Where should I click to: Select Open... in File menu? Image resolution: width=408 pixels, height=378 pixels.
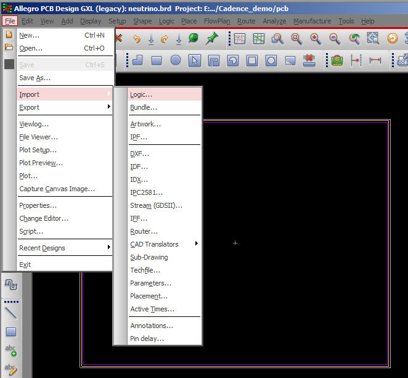pyautogui.click(x=65, y=48)
